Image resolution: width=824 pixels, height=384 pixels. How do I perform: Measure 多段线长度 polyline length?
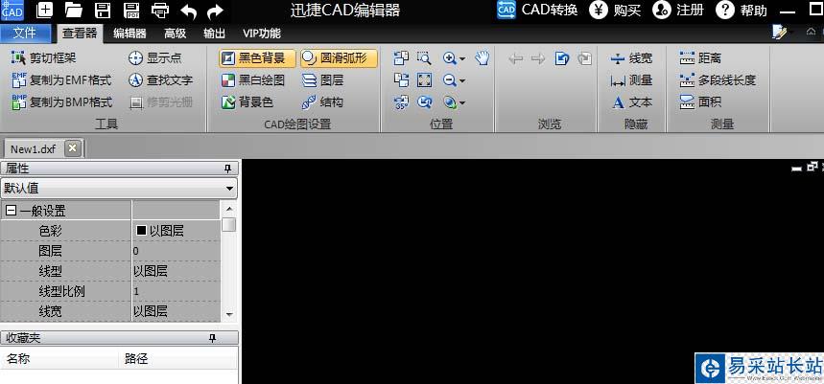coord(718,80)
